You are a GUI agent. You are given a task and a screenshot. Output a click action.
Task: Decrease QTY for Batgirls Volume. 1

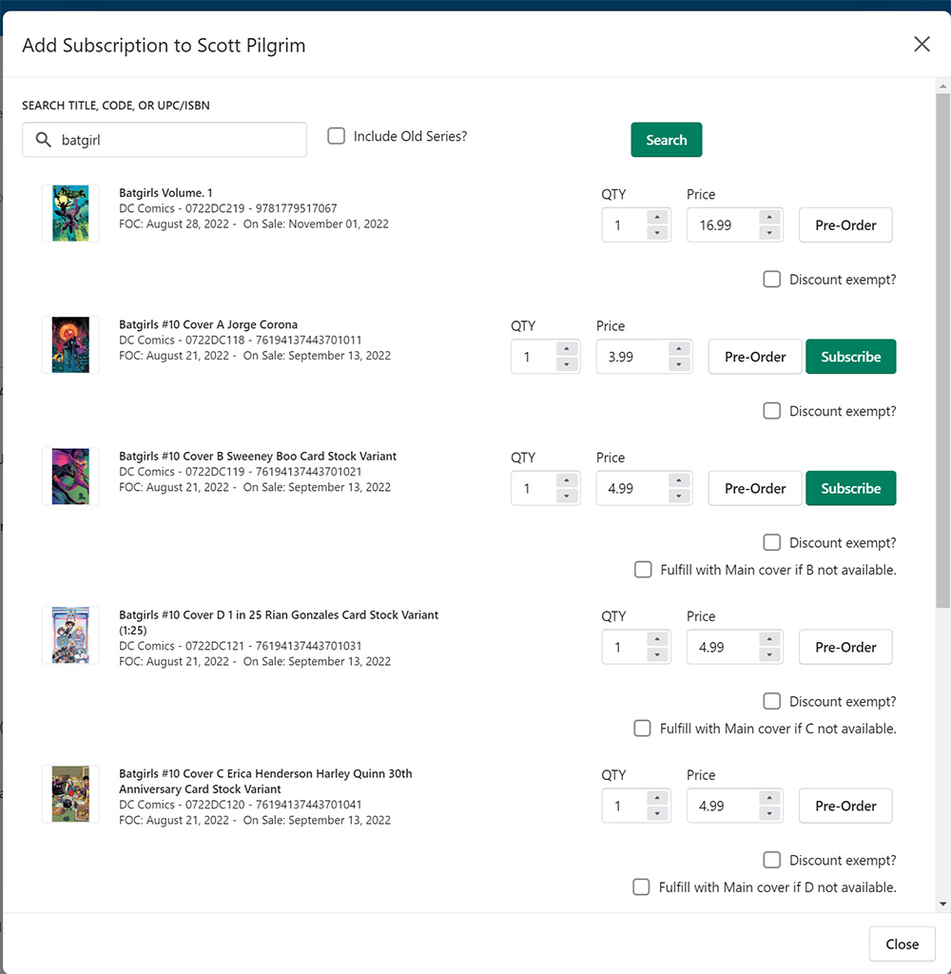point(657,233)
